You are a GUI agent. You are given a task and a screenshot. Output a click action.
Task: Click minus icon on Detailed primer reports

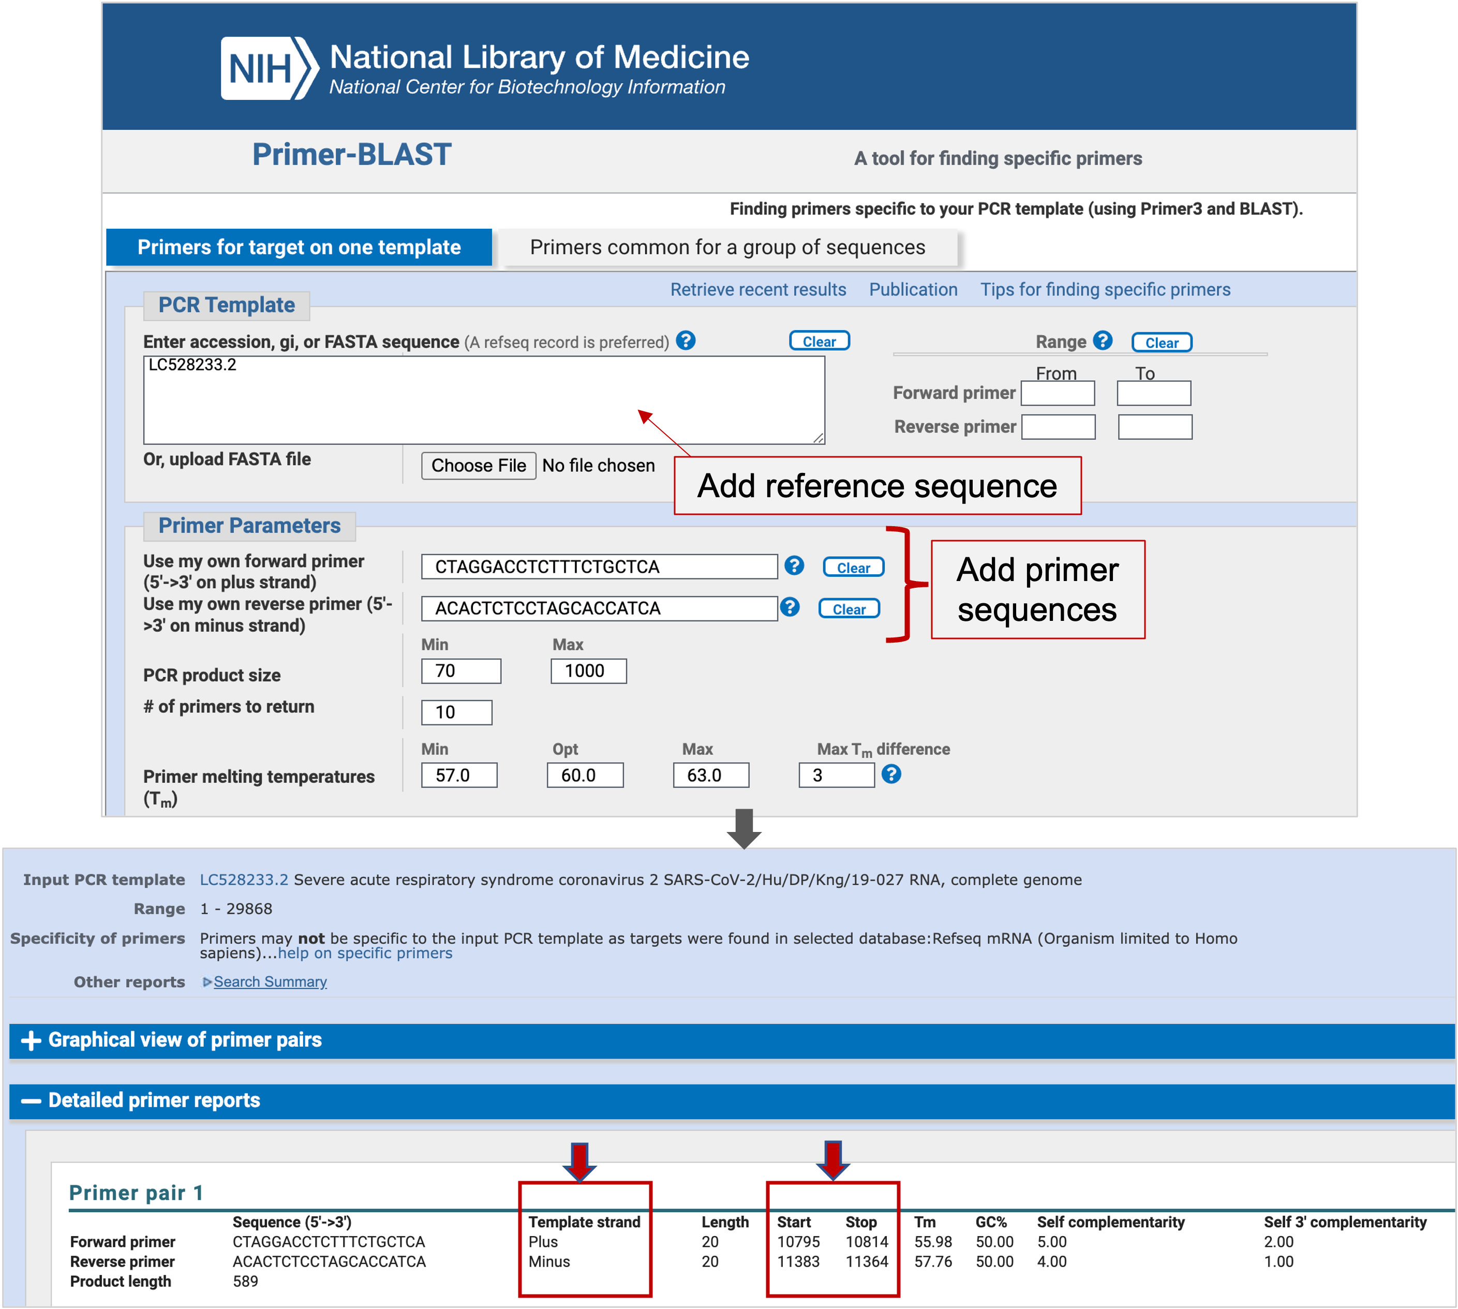[30, 1100]
